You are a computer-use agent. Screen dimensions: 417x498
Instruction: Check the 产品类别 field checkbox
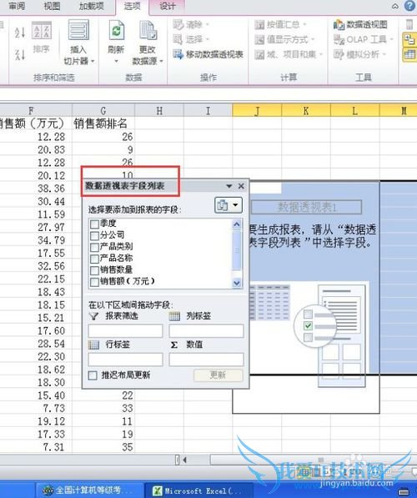pos(94,247)
